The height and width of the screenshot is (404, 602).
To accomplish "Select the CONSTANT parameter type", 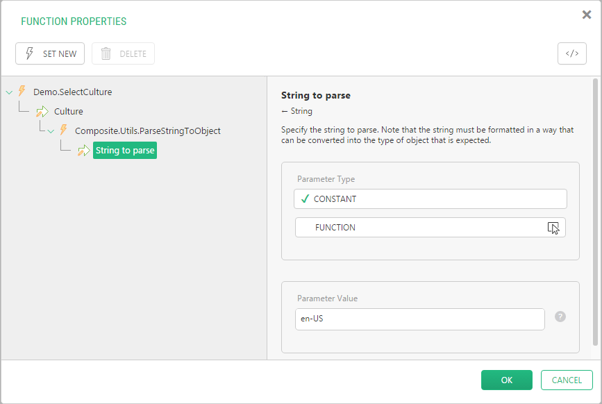I will 430,199.
